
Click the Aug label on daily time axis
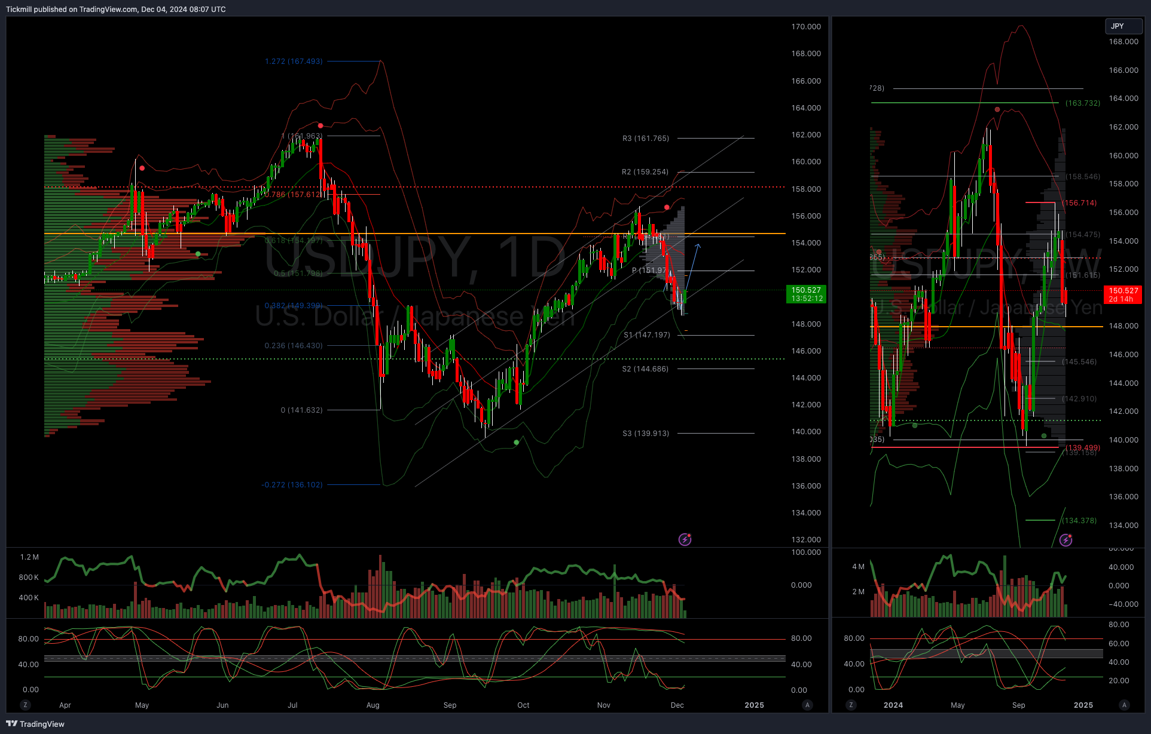(373, 705)
